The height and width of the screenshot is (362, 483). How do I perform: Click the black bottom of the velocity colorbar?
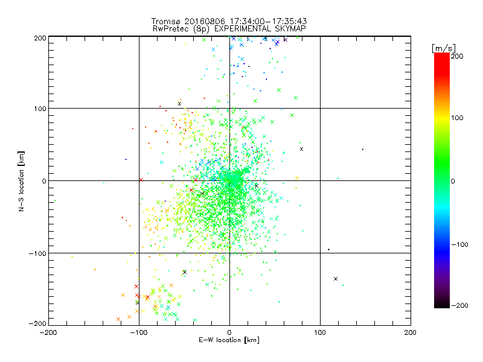pos(442,304)
